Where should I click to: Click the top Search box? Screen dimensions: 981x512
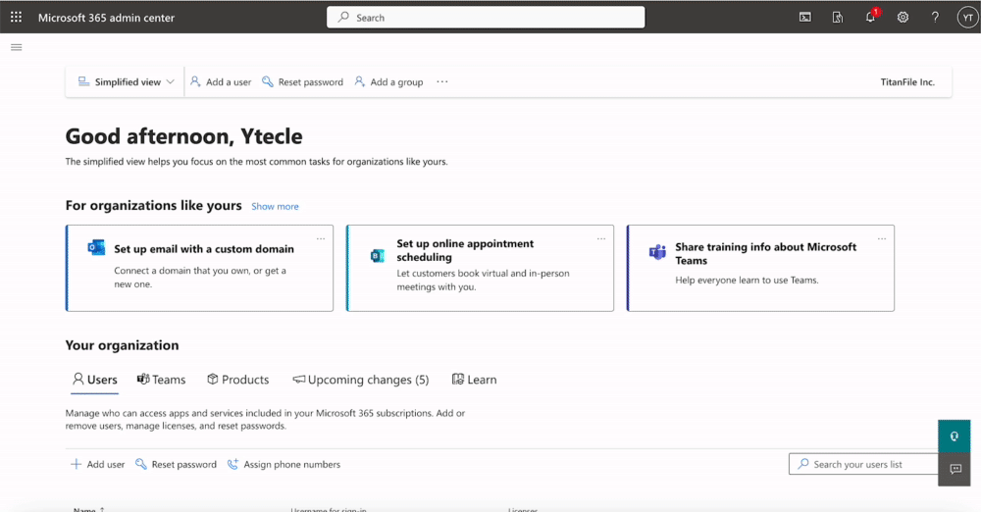pos(486,18)
